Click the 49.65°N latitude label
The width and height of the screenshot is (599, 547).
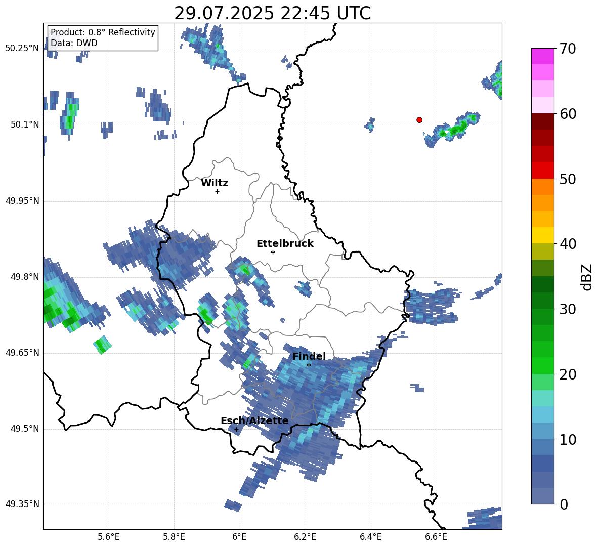[x=22, y=353]
